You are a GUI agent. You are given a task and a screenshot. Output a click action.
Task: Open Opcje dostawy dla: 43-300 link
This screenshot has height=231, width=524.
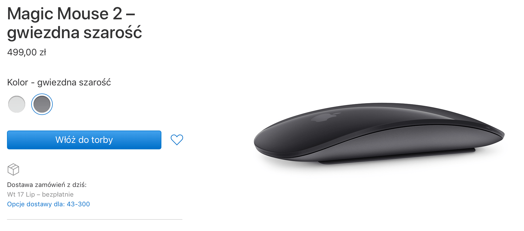tap(48, 204)
